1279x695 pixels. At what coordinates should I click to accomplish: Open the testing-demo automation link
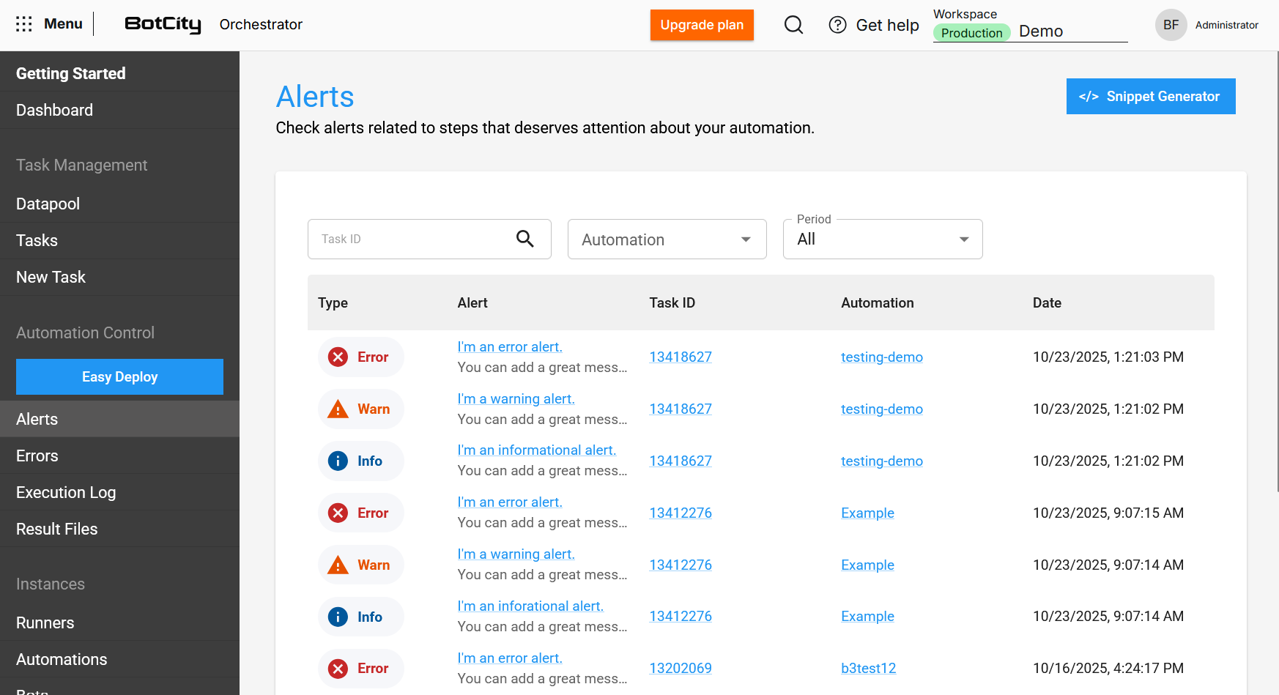tap(881, 357)
